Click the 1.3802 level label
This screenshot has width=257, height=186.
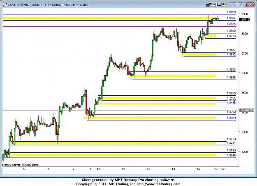[x=231, y=31]
